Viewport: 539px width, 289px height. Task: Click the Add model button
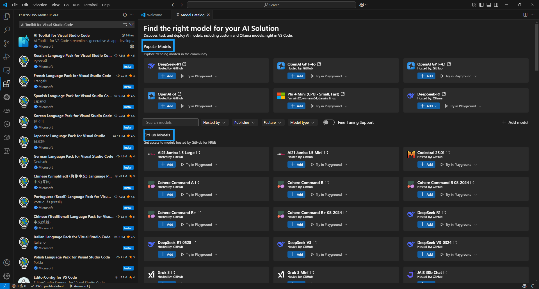pos(515,122)
